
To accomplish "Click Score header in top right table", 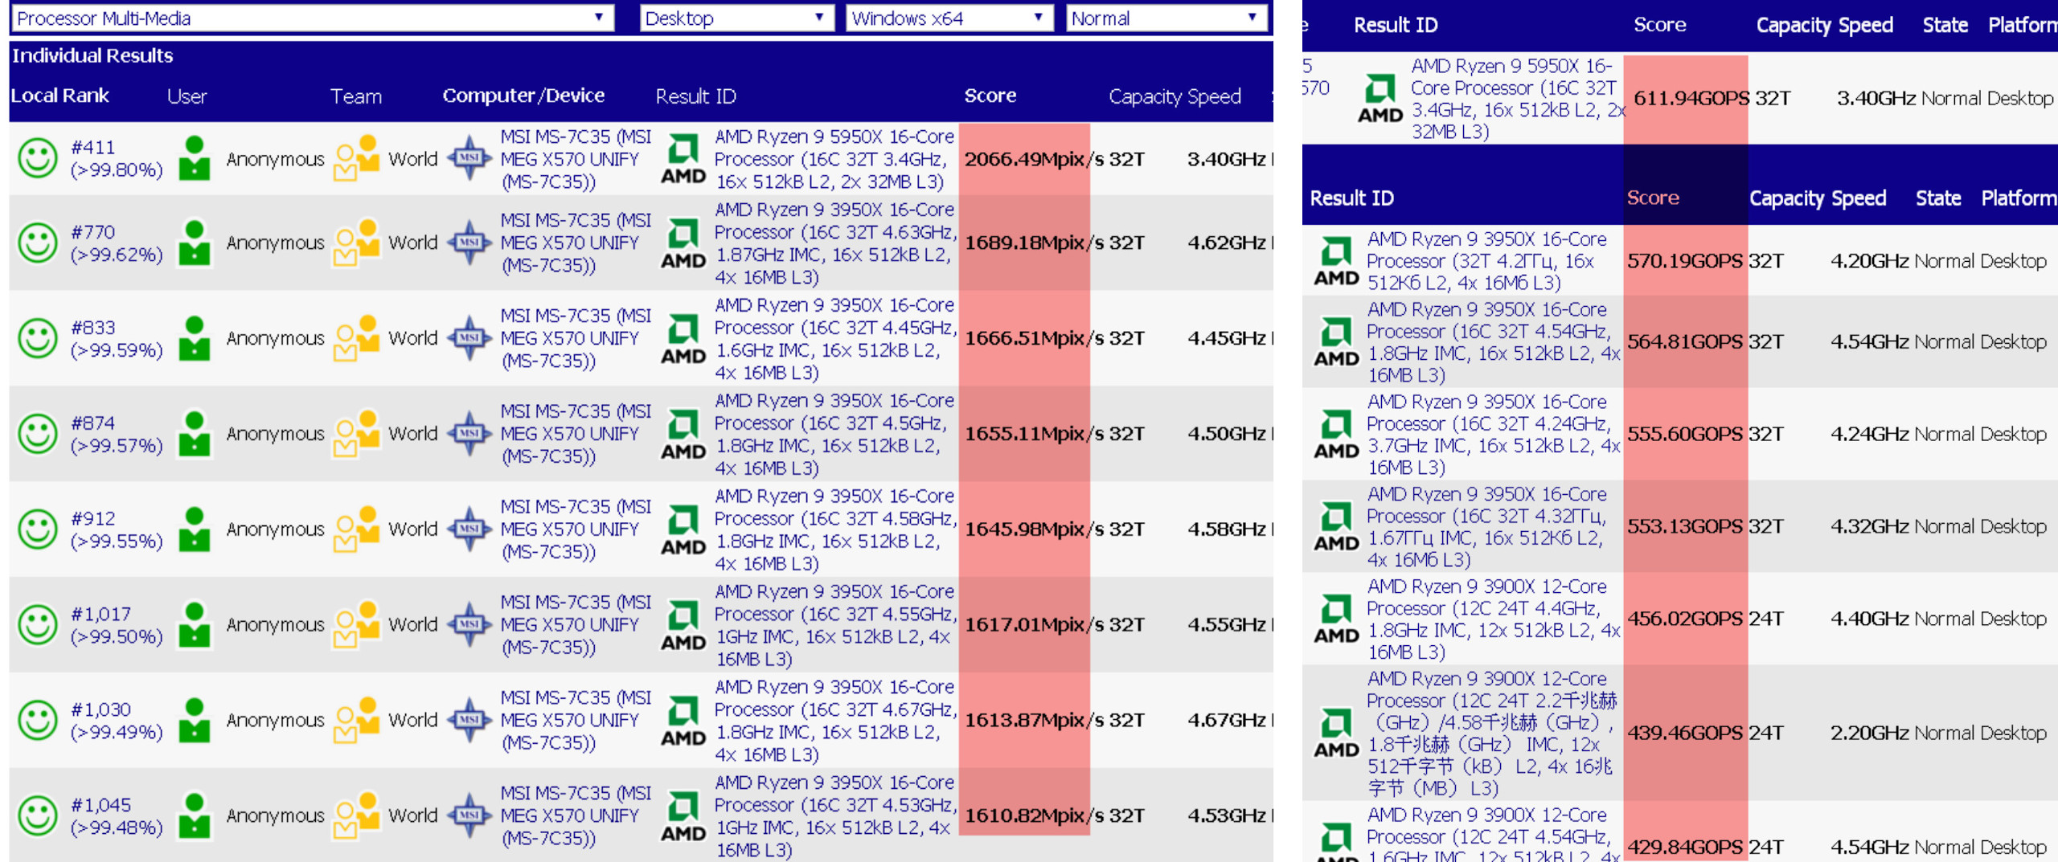I will point(1659,25).
